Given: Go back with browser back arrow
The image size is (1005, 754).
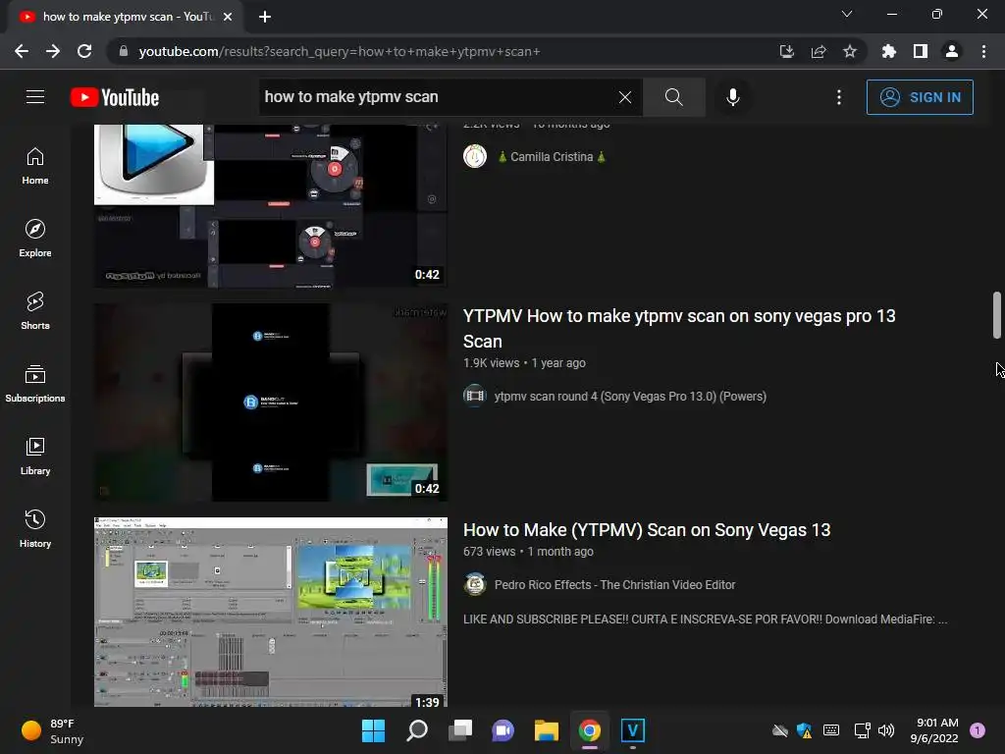Looking at the screenshot, I should tap(22, 51).
